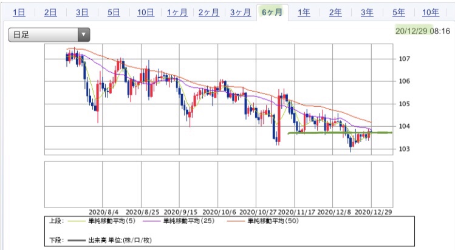
Task: Show the 2年 chart period
Action: point(335,13)
